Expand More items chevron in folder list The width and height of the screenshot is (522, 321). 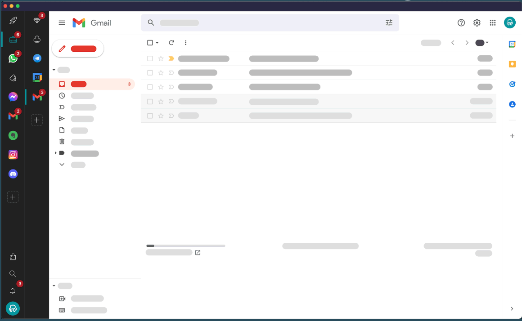coord(62,165)
